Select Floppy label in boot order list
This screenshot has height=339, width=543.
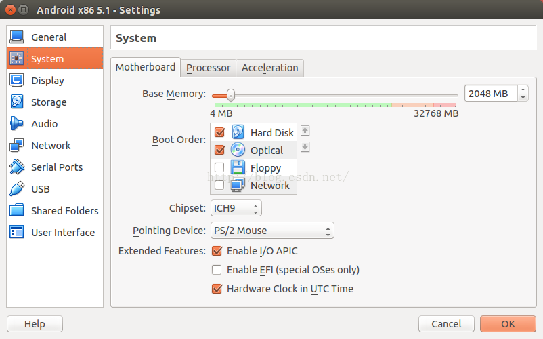[x=265, y=168]
